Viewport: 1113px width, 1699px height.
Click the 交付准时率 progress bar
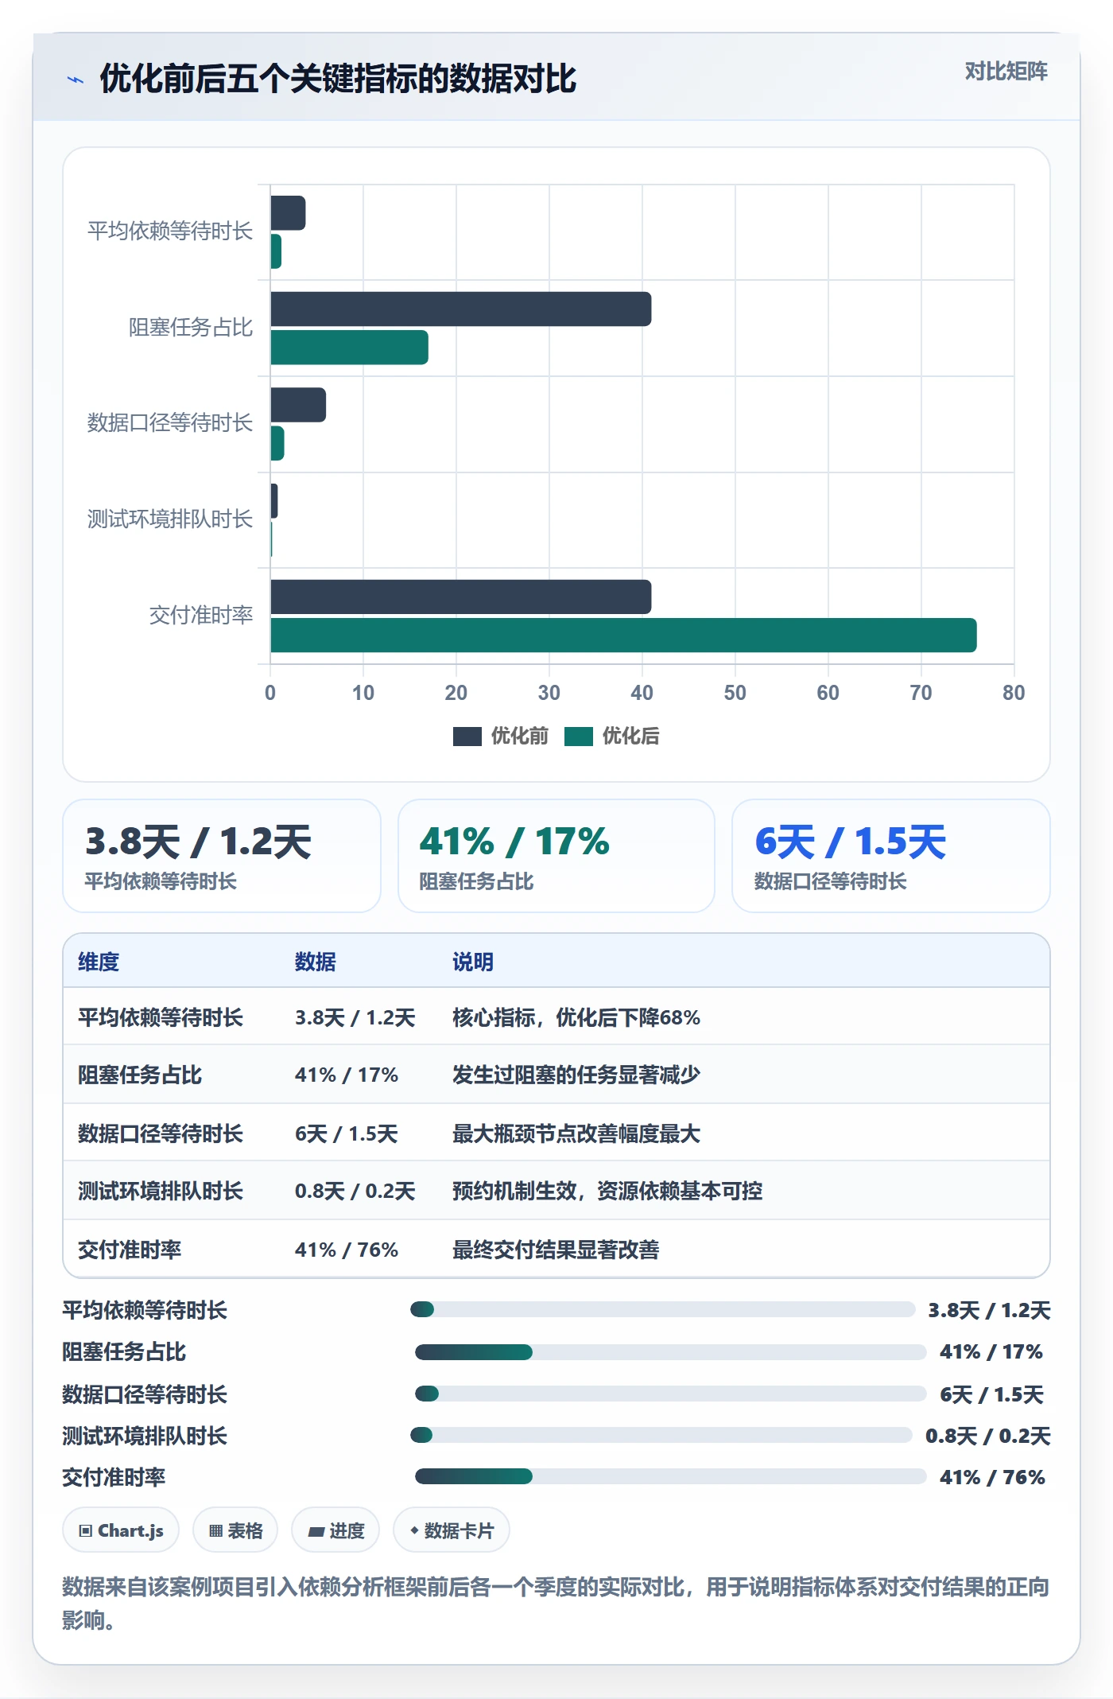(x=670, y=1476)
